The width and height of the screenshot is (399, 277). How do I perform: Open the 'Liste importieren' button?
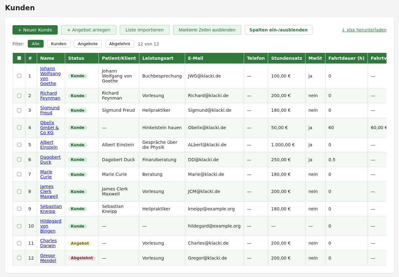(x=145, y=30)
